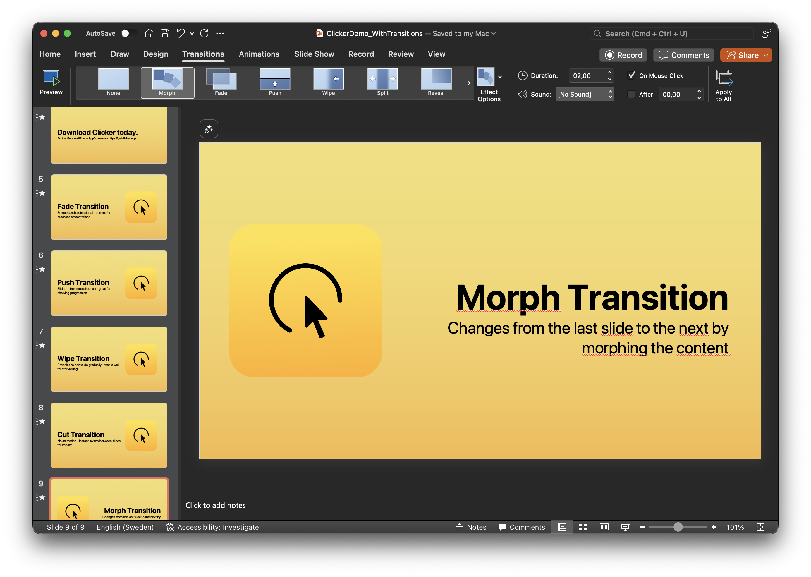Select the Wipe transition
The height and width of the screenshot is (577, 811).
(328, 83)
